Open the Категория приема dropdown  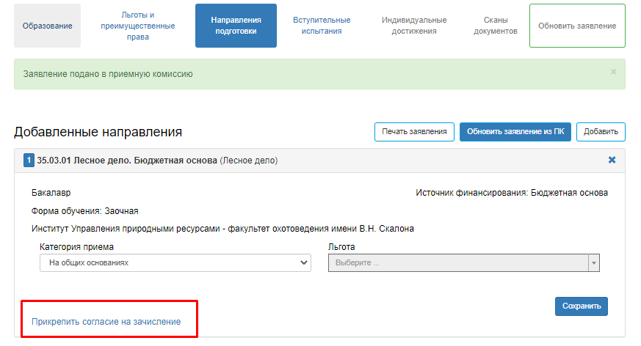[x=175, y=262]
